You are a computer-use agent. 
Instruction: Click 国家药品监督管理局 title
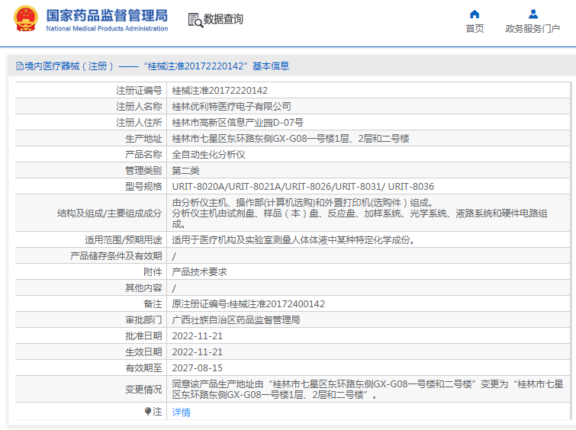pyautogui.click(x=107, y=15)
